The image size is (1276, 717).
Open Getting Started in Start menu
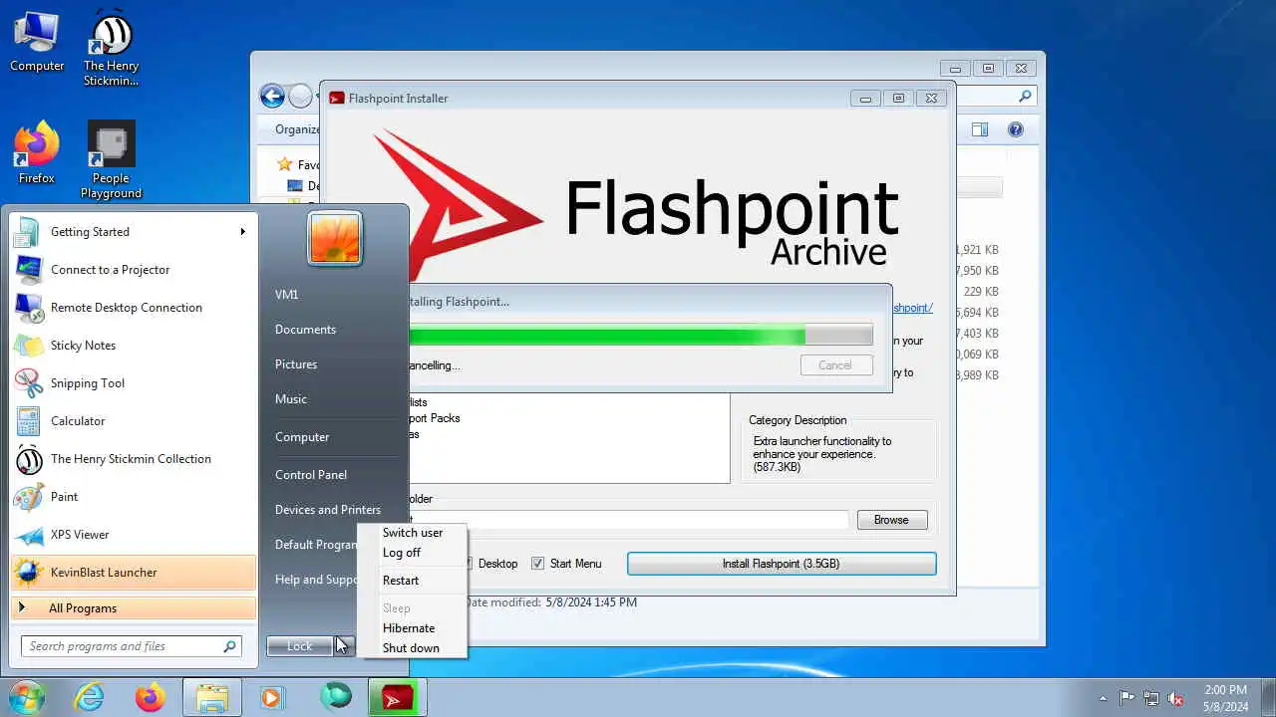pyautogui.click(x=133, y=232)
